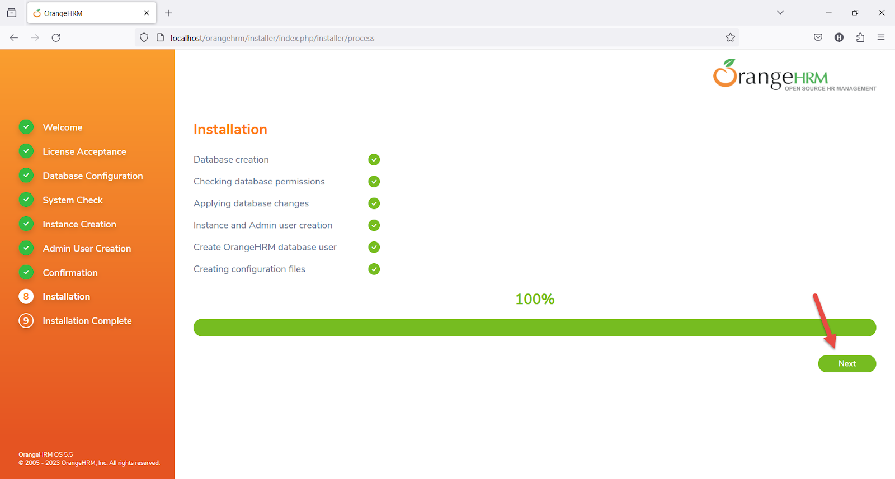Click the Applying database changes check icon
The height and width of the screenshot is (479, 895).
(x=374, y=203)
